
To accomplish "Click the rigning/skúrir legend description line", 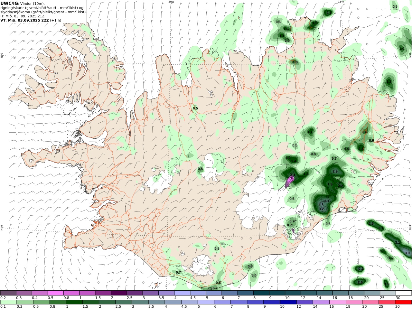I will coord(42,8).
